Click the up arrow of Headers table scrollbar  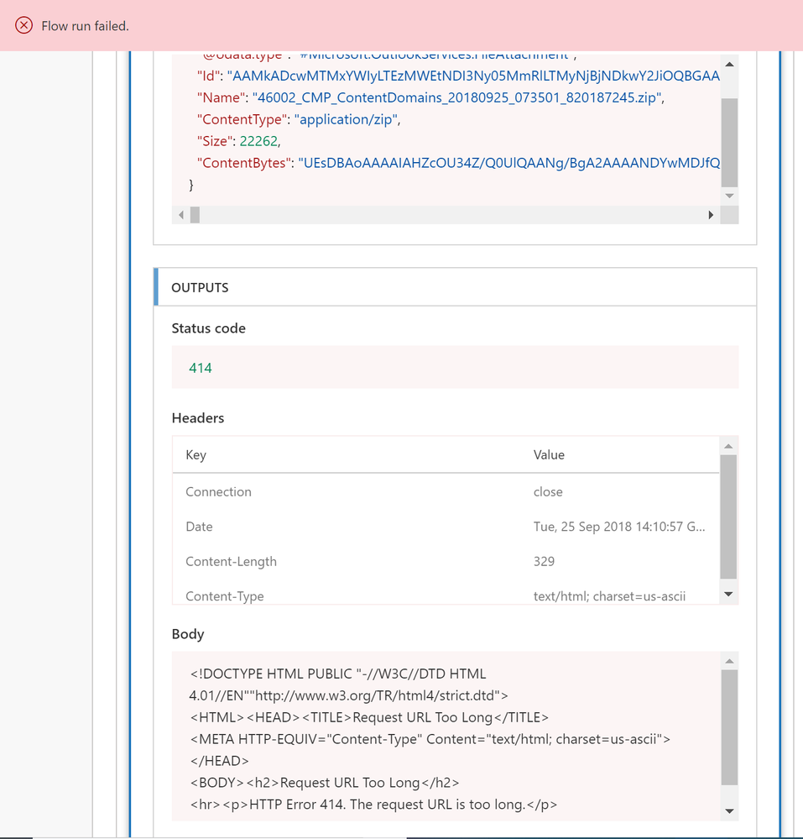728,446
